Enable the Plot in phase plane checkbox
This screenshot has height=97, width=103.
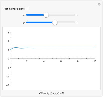pyautogui.click(x=28, y=9)
